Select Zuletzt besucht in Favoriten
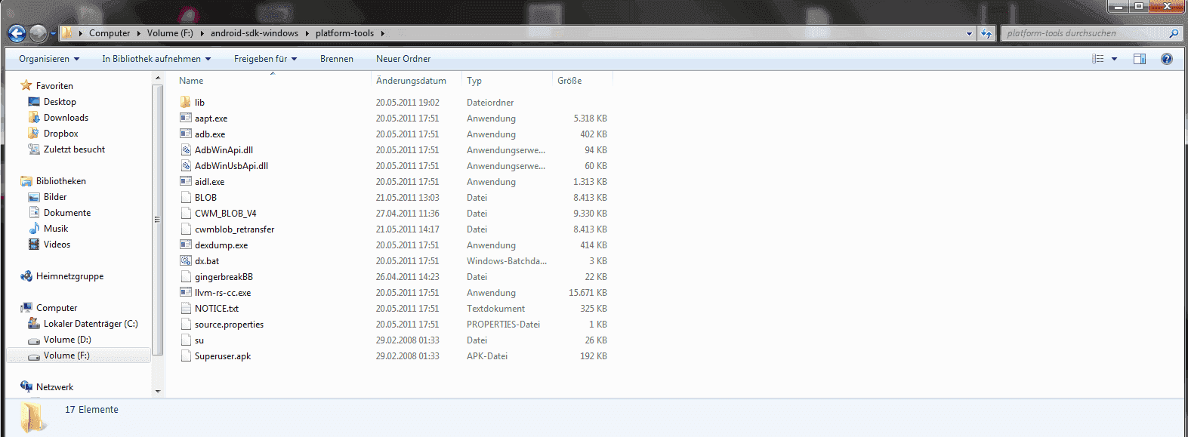Image resolution: width=1188 pixels, height=437 pixels. pyautogui.click(x=74, y=149)
